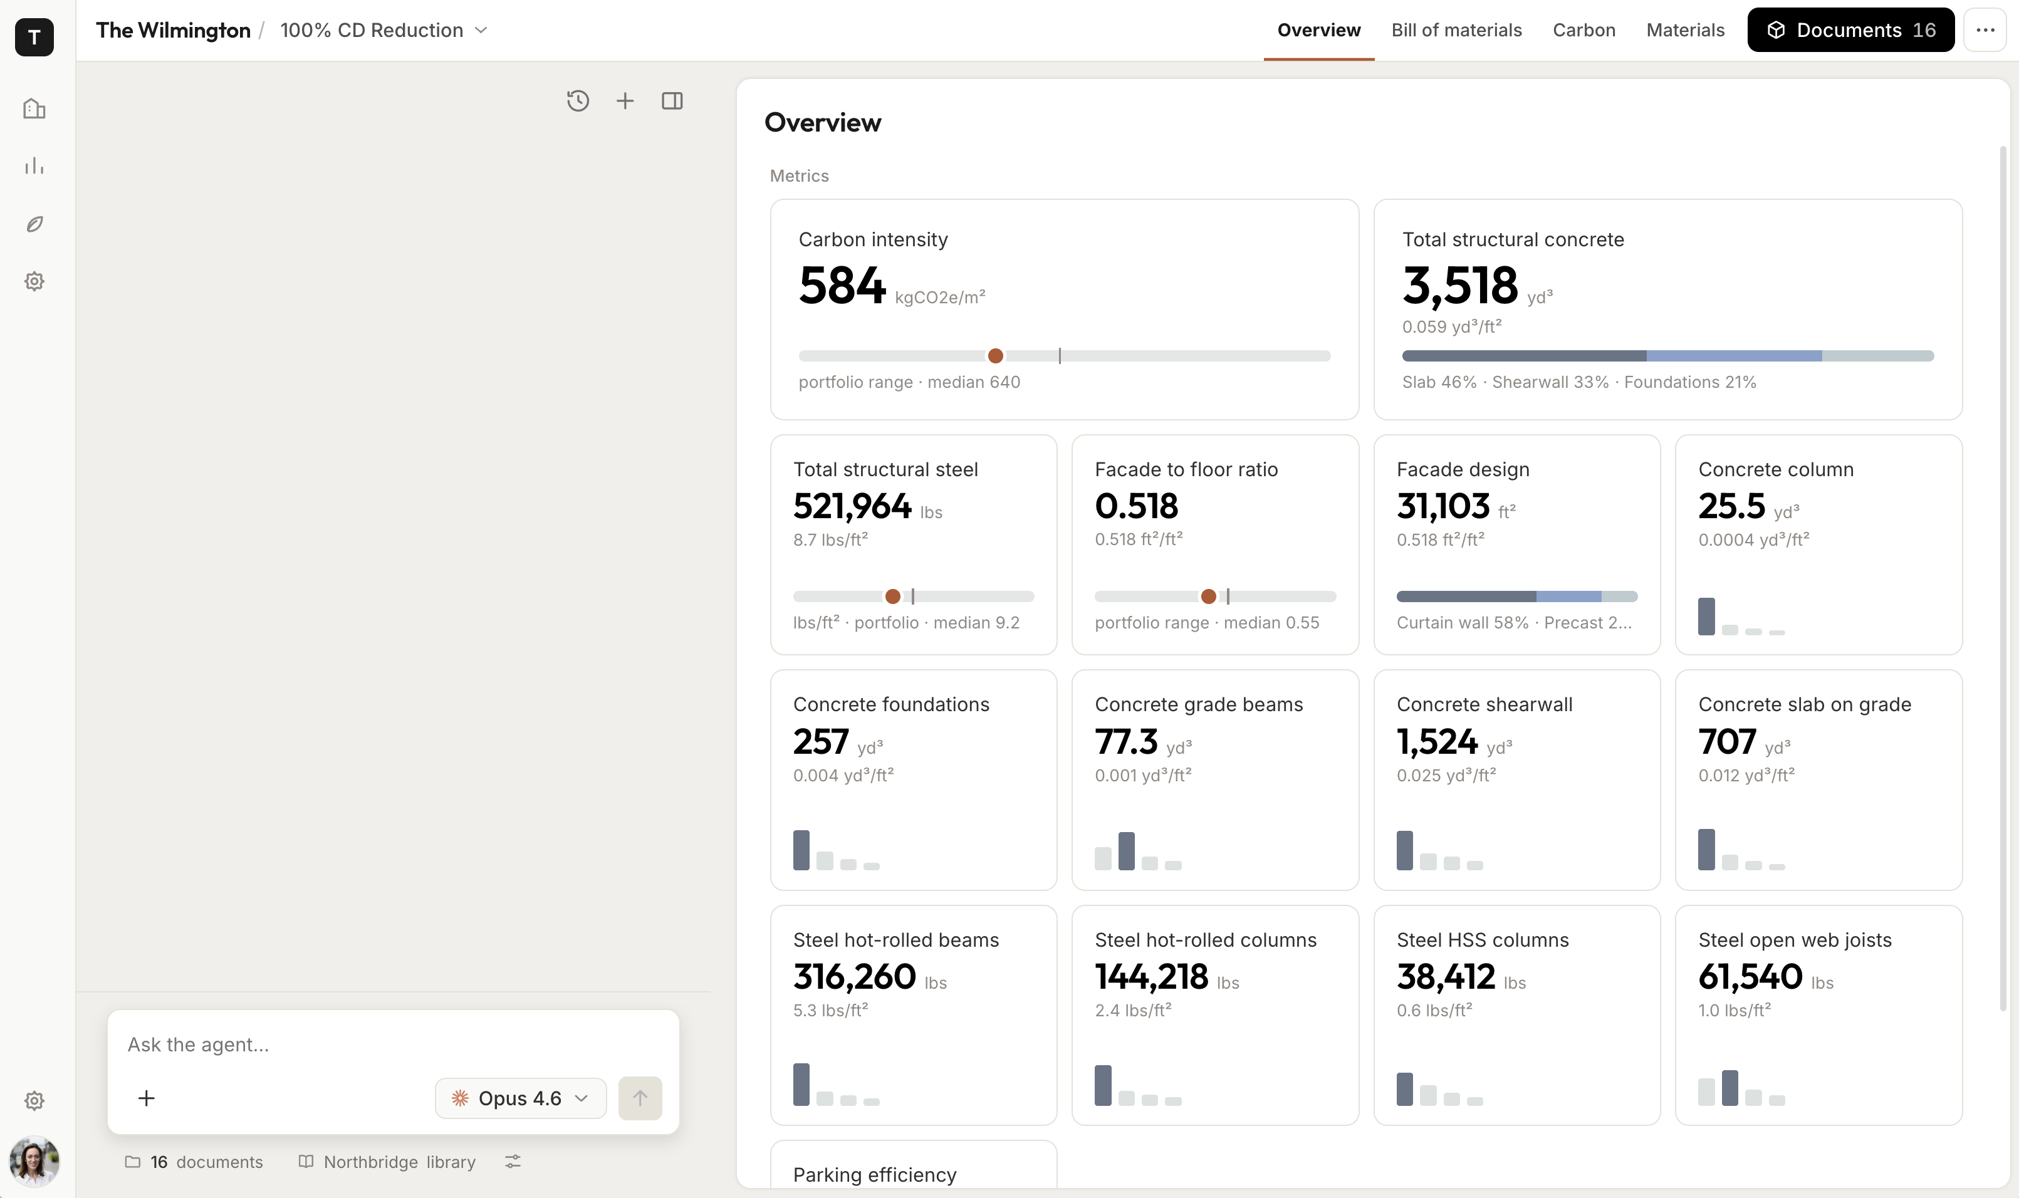The width and height of the screenshot is (2019, 1198).
Task: Open the Carbon intensity metric card
Action: point(1064,309)
